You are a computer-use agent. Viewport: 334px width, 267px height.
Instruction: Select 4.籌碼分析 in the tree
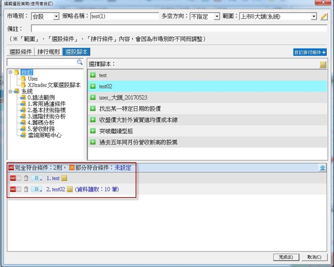(41, 123)
